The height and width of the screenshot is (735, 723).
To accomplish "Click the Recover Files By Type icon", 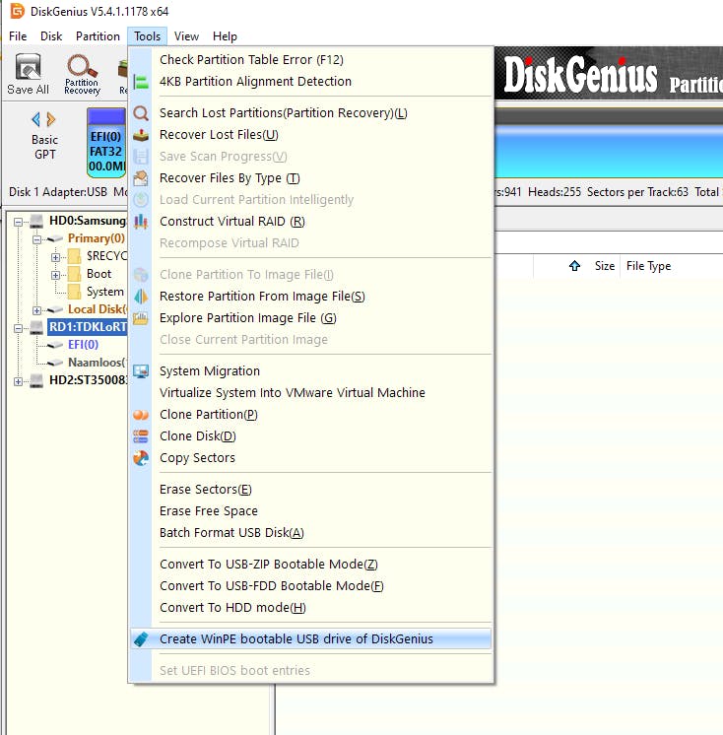I will point(141,178).
